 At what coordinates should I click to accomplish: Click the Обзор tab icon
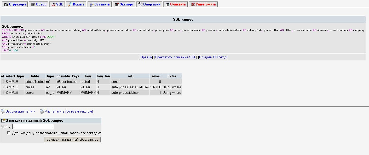point(33,4)
